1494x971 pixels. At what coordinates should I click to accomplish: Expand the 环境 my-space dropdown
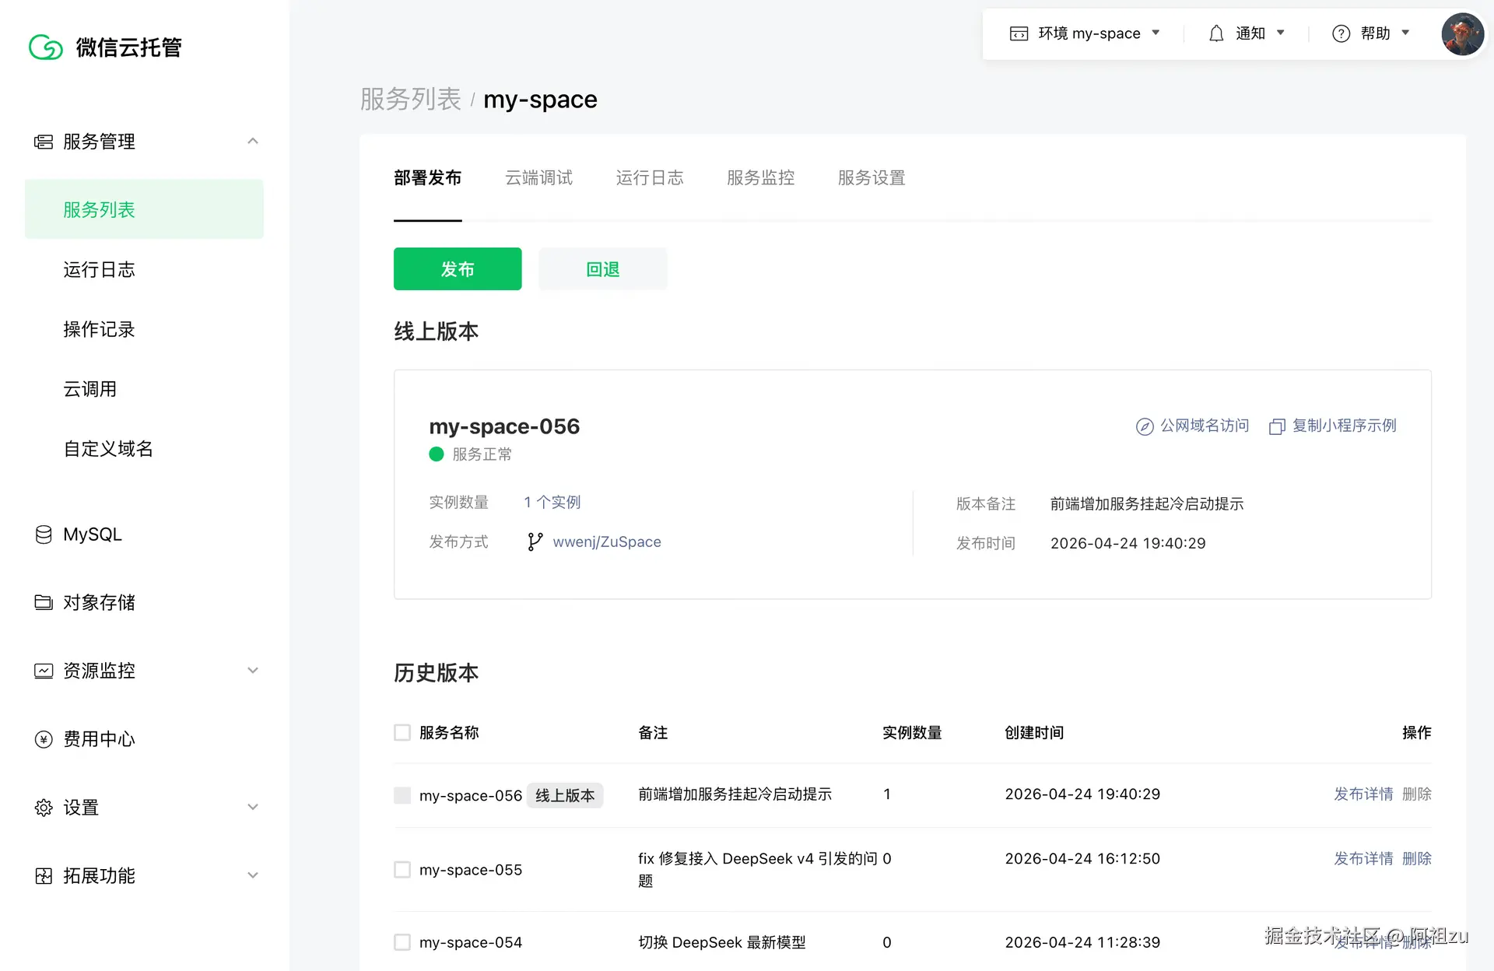click(x=1157, y=33)
